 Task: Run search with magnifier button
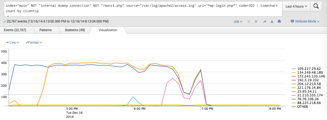click(316, 6)
